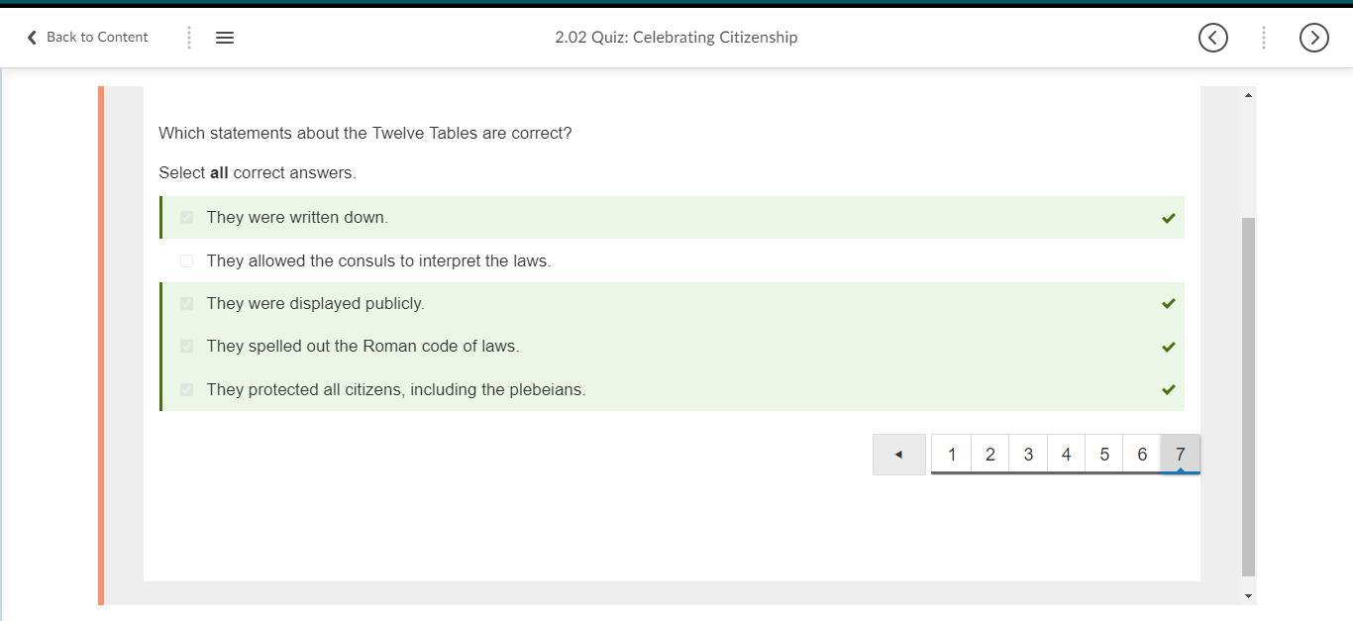
Task: Click green checkmark beside 'They were displayed publicly'
Action: 1169,304
